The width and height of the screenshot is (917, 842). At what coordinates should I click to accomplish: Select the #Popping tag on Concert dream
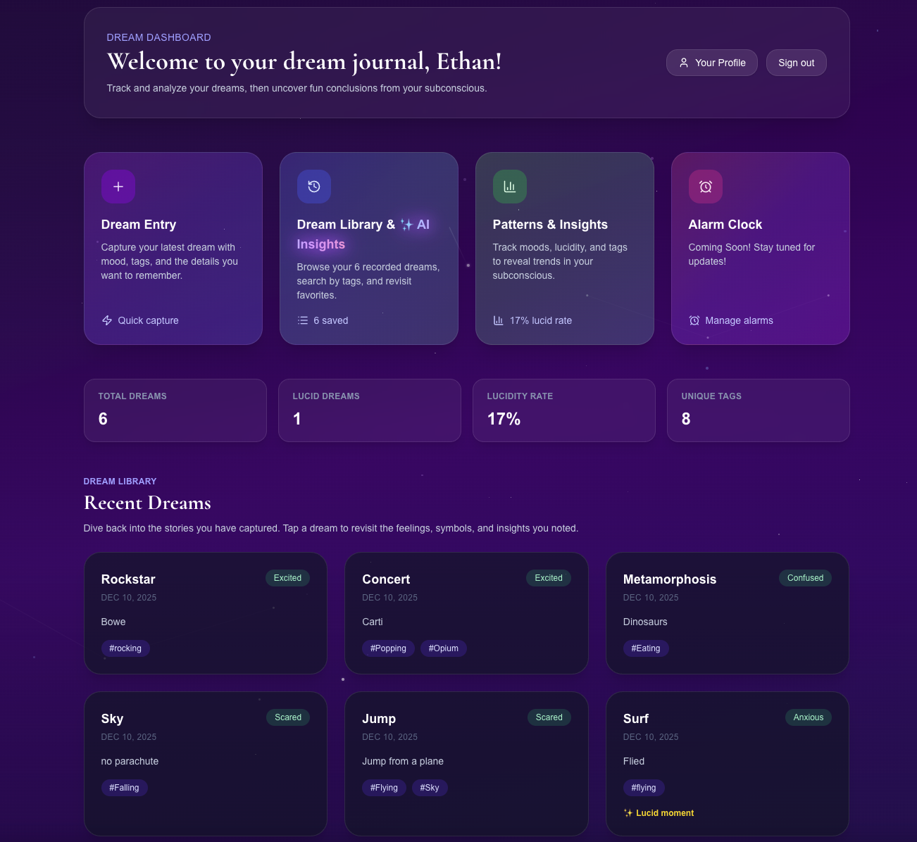point(388,648)
